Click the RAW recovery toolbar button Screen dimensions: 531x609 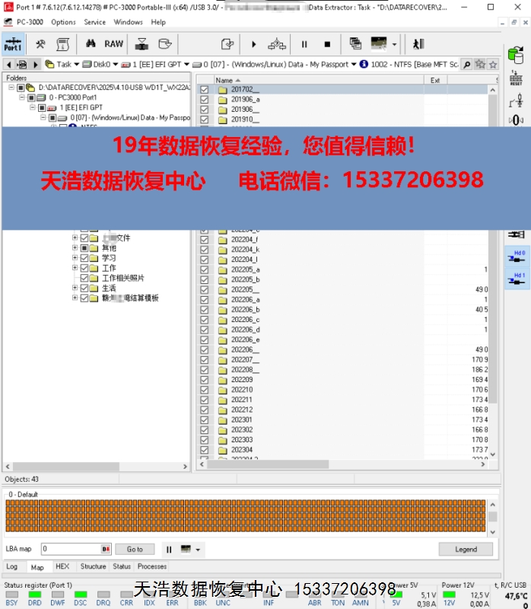(114, 44)
